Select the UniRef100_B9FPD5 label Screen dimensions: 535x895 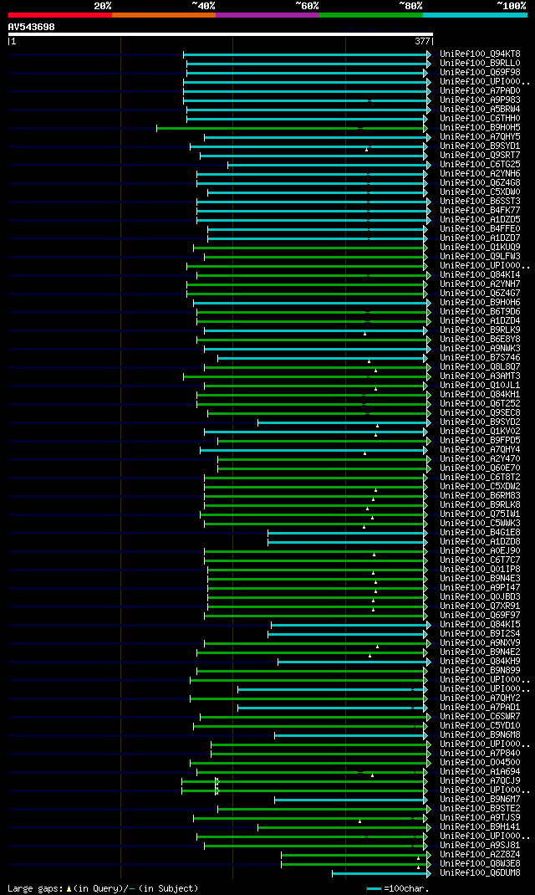(480, 440)
